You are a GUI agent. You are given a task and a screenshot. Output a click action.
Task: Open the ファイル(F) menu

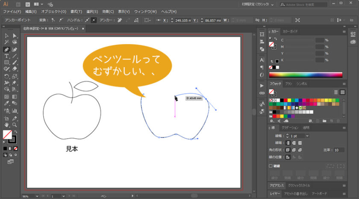(x=12, y=12)
